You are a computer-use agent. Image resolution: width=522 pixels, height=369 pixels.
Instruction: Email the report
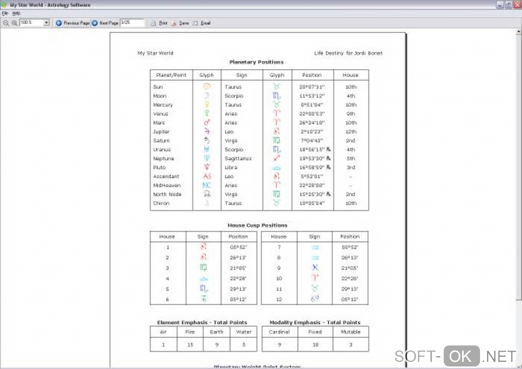pyautogui.click(x=202, y=23)
